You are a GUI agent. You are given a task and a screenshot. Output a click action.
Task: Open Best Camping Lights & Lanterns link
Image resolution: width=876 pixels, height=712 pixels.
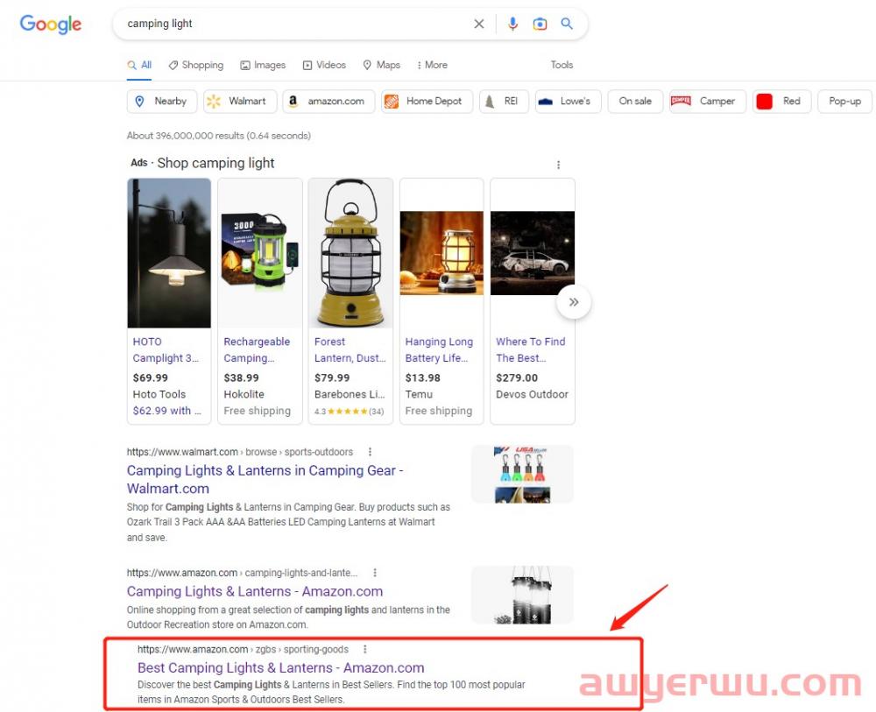pos(280,668)
